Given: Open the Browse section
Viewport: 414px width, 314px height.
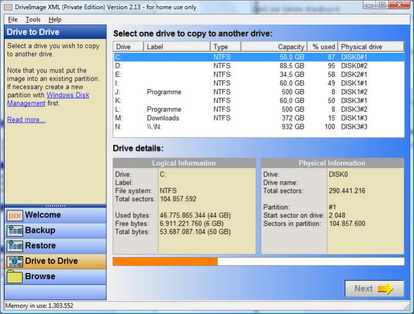Looking at the screenshot, I should coord(55,276).
